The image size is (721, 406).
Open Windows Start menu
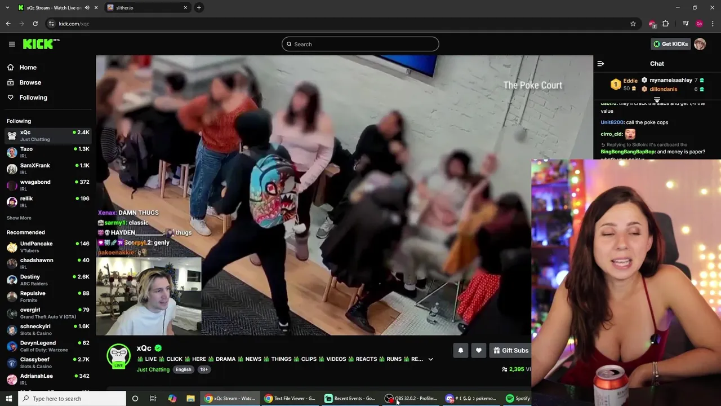[8, 399]
